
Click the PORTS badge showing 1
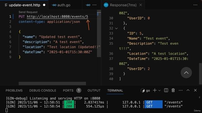click(79, 90)
